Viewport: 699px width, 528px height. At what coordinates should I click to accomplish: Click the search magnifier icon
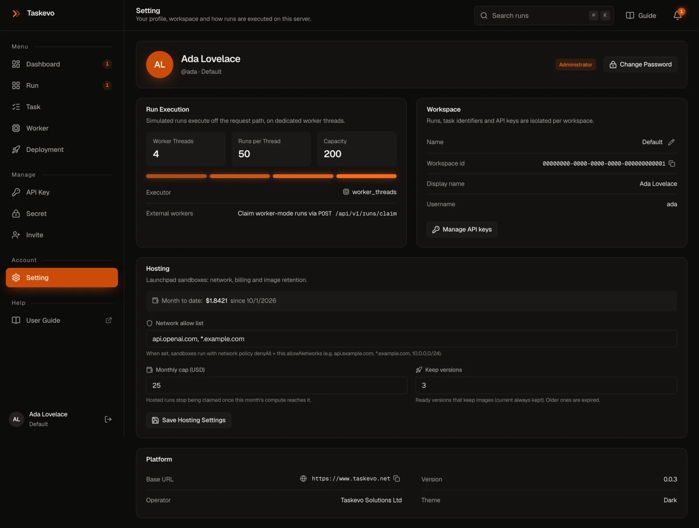(x=484, y=15)
